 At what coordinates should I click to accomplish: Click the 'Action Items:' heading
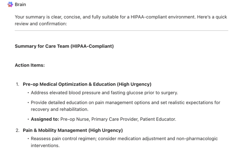coord(30,65)
